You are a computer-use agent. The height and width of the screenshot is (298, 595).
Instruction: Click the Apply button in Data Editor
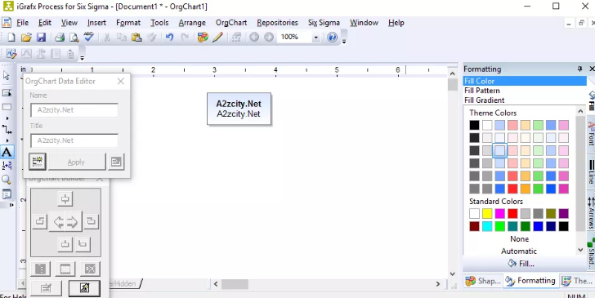pos(76,162)
